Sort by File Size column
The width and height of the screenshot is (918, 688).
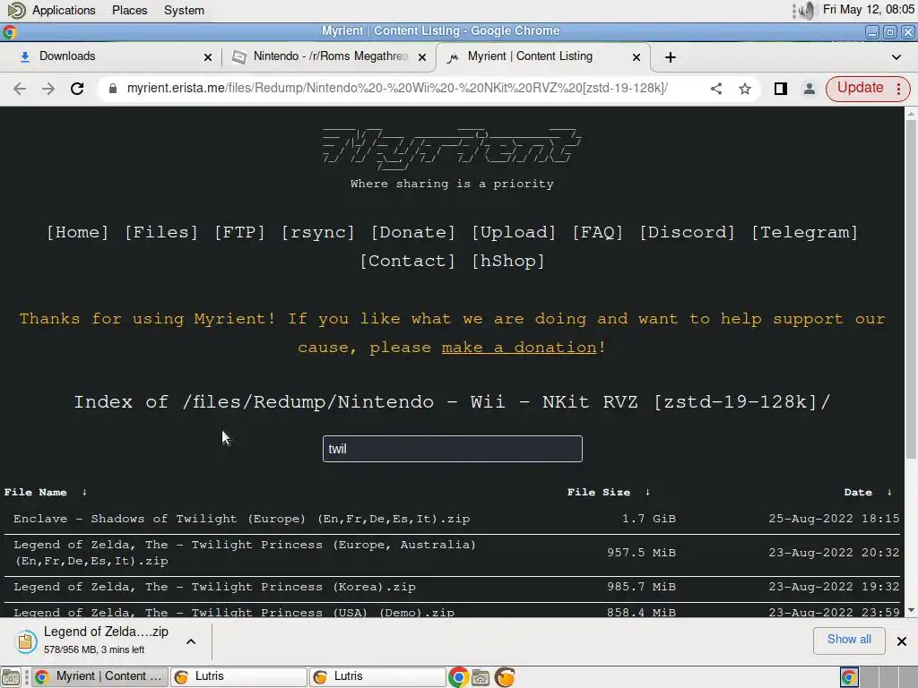tap(609, 493)
